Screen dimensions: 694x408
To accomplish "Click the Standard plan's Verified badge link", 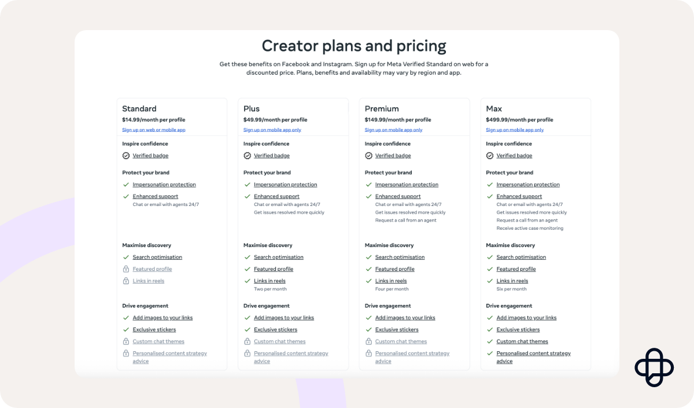I will (x=150, y=156).
